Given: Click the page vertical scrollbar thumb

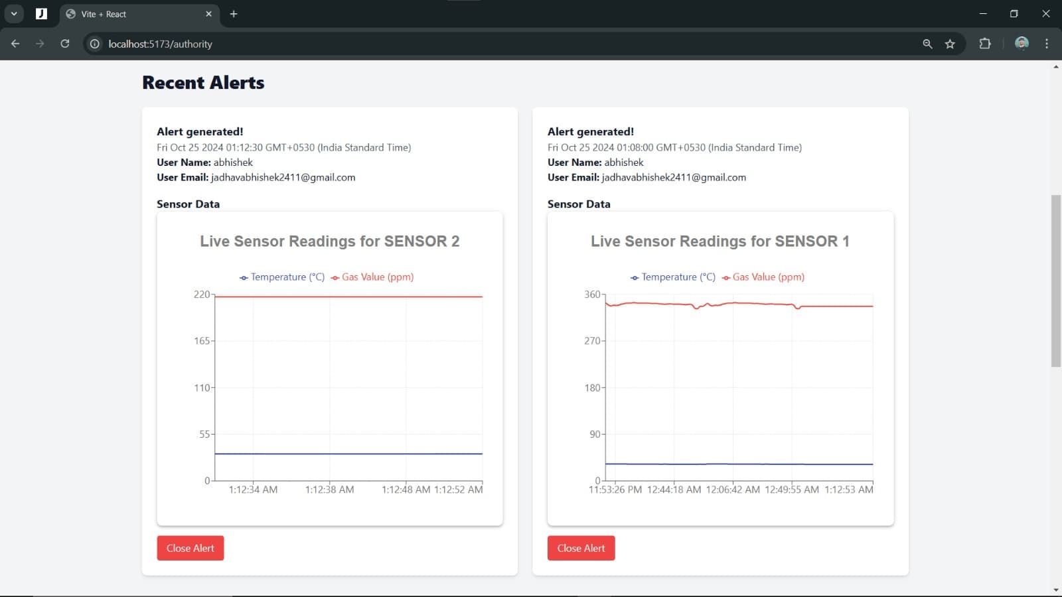Looking at the screenshot, I should point(1056,280).
